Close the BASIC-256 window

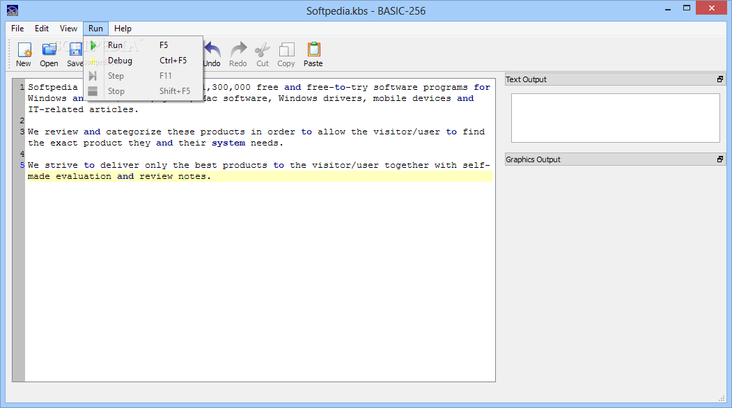click(x=712, y=8)
